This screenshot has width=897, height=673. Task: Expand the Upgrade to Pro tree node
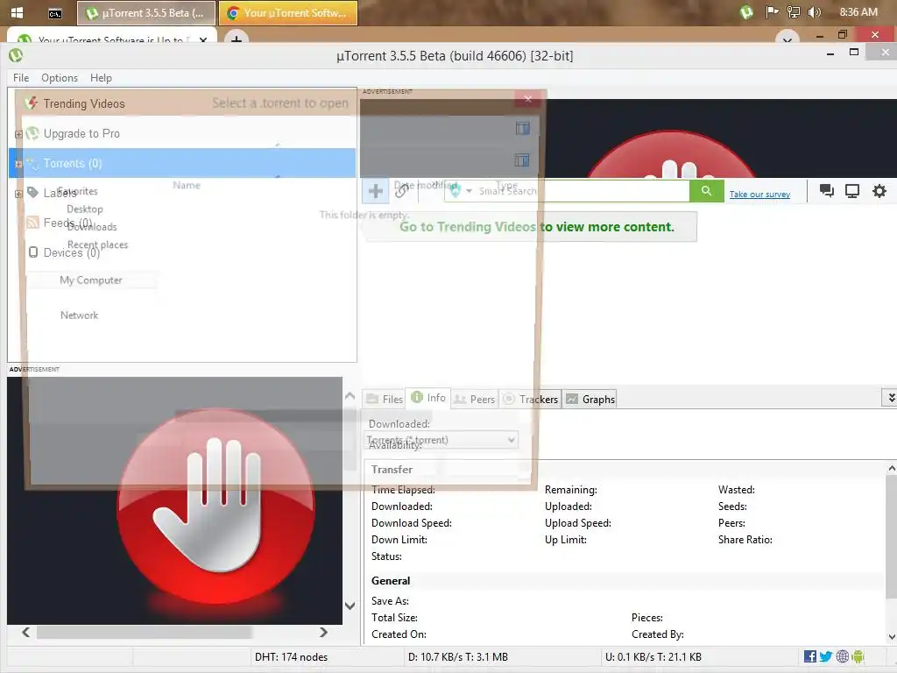coord(18,134)
